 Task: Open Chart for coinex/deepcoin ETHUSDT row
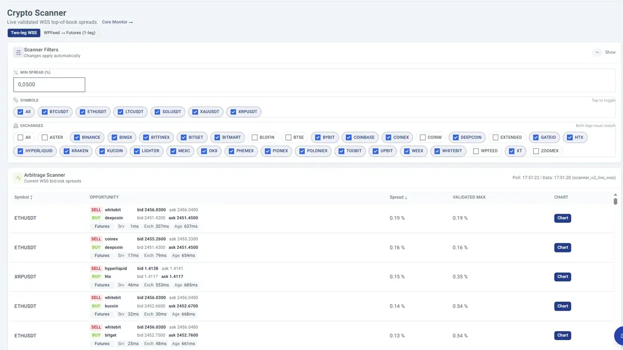tap(563, 247)
